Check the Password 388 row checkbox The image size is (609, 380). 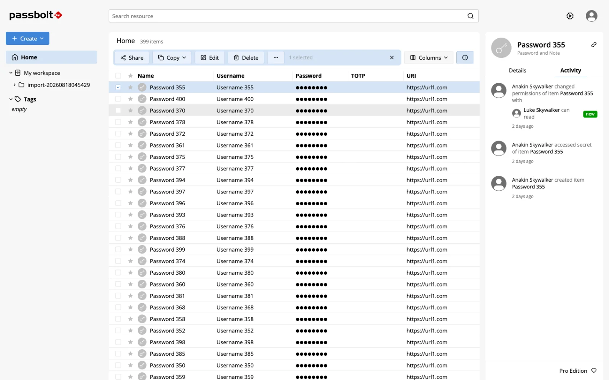(x=118, y=238)
